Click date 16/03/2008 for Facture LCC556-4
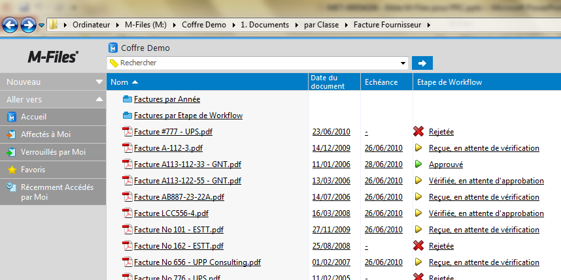561x280 pixels. pyautogui.click(x=331, y=213)
